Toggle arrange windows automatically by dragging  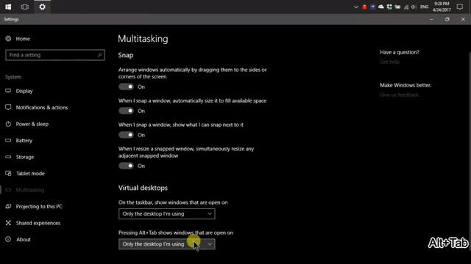pyautogui.click(x=126, y=87)
